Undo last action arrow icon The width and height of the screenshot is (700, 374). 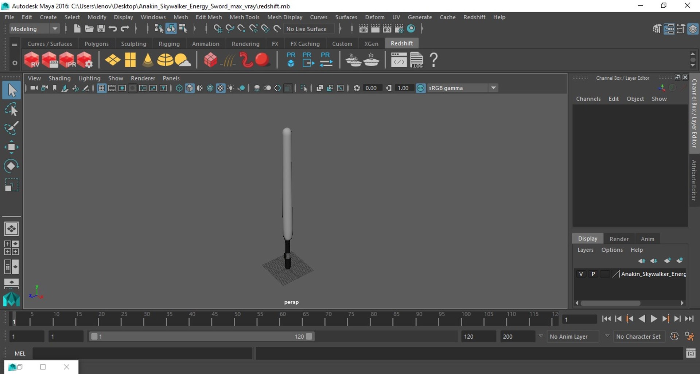point(113,29)
